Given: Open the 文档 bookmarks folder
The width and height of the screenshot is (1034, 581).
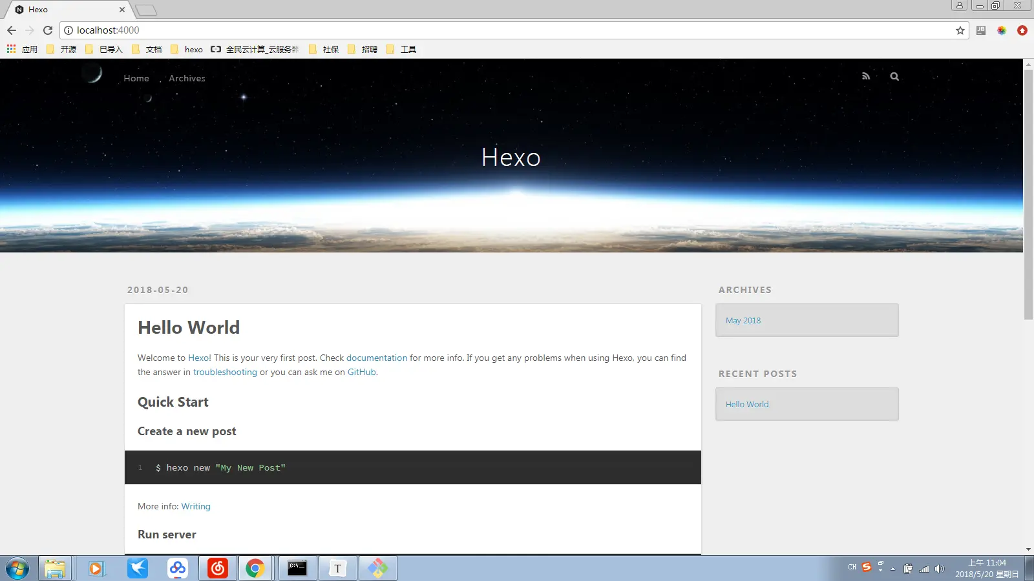Looking at the screenshot, I should [x=147, y=49].
